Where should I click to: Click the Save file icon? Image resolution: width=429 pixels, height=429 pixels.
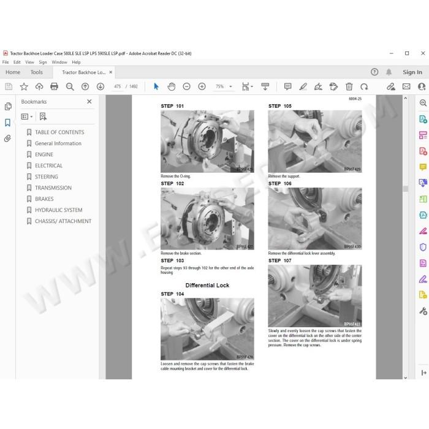point(9,87)
